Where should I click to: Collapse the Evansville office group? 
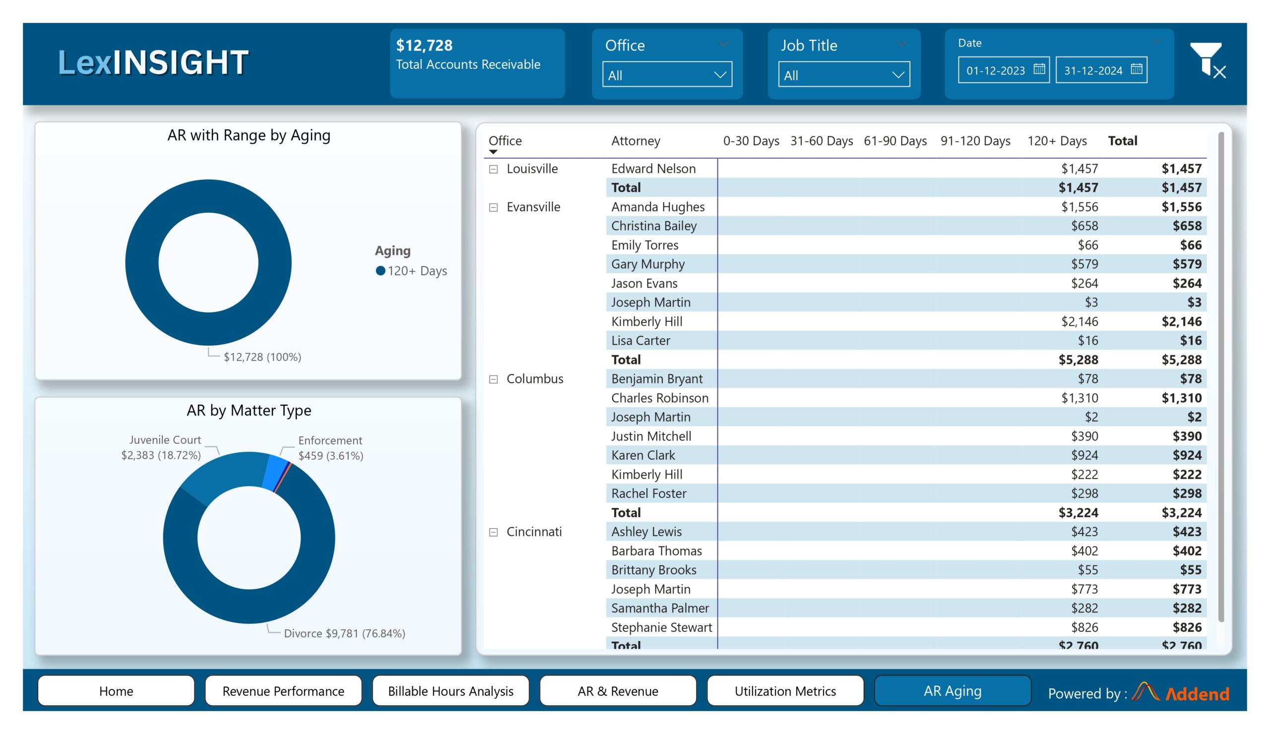click(x=494, y=208)
